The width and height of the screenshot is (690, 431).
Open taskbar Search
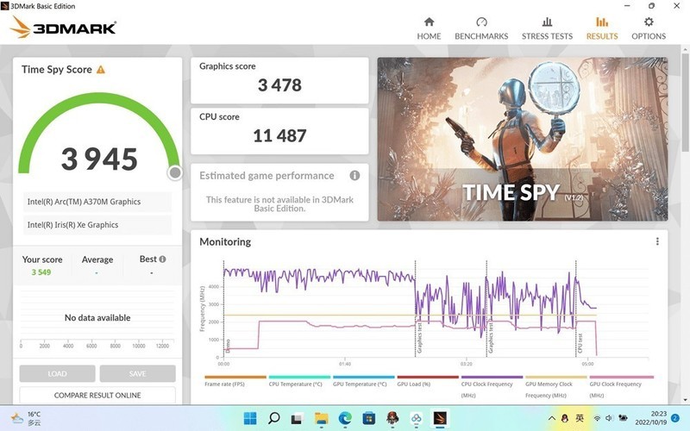pyautogui.click(x=273, y=418)
